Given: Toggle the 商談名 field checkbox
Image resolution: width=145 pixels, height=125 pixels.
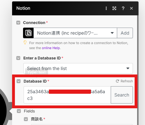Looking at the screenshot, I should 26,119.
